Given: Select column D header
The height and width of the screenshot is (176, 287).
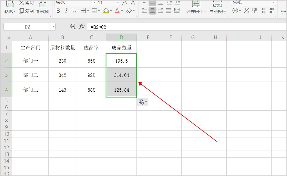Looking at the screenshot, I should tap(121, 37).
